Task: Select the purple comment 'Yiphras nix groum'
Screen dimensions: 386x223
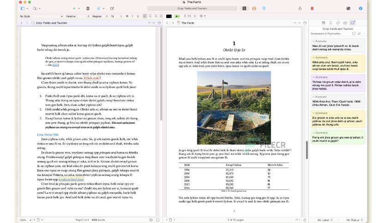Action: [338, 83]
